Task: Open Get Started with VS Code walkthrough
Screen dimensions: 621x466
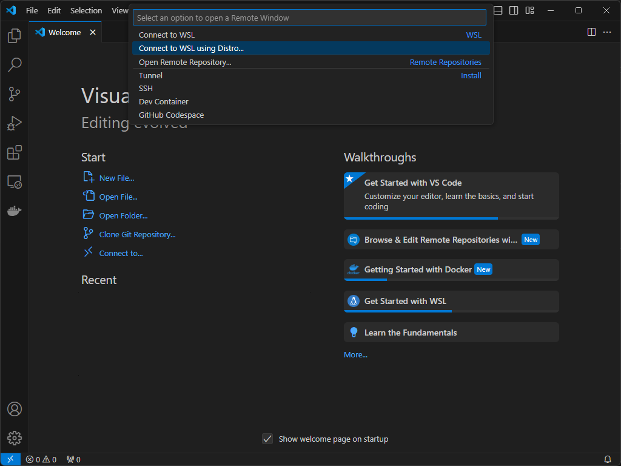Action: coord(451,196)
